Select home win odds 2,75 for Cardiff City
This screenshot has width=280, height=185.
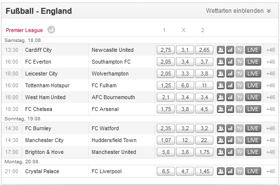(166, 50)
